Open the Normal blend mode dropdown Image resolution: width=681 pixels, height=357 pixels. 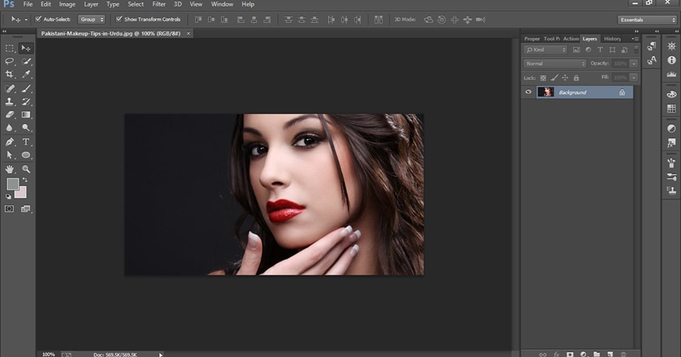coord(555,64)
